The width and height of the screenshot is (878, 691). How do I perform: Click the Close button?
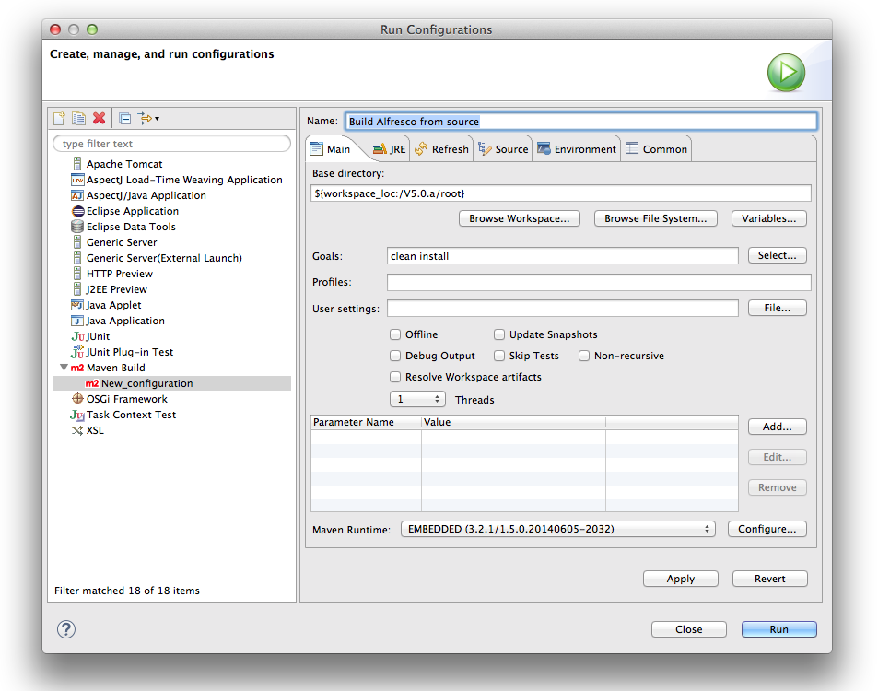(689, 629)
